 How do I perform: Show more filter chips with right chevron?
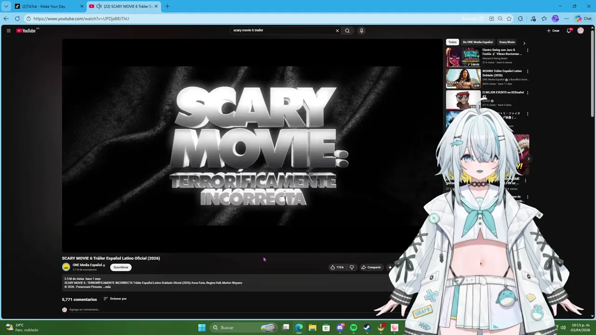pos(524,43)
